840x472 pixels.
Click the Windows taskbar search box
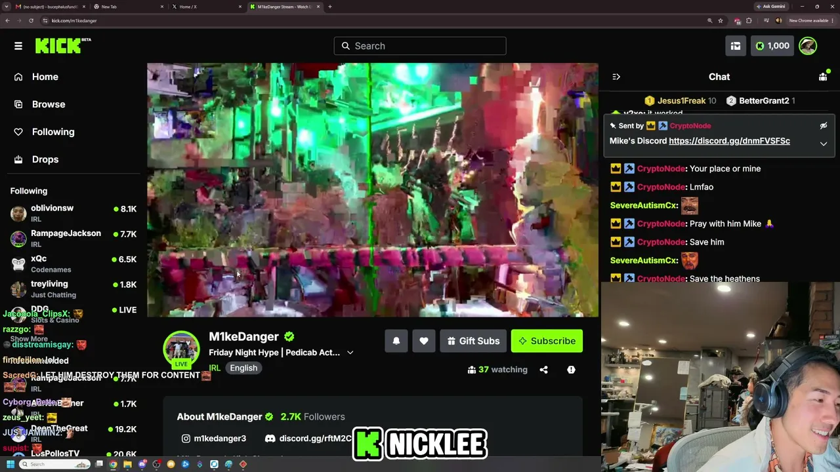pos(54,464)
